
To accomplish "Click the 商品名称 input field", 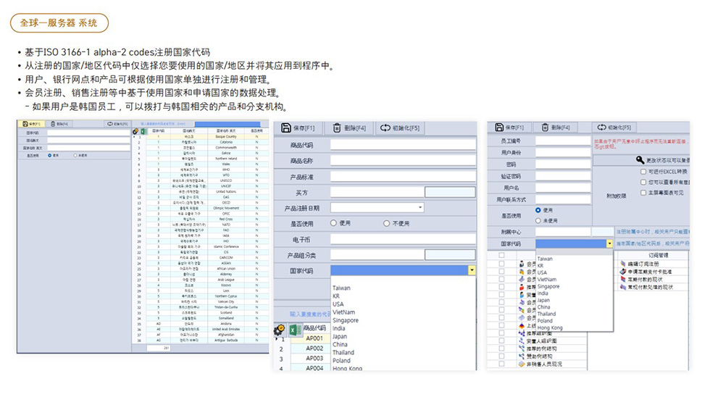I will (x=403, y=160).
